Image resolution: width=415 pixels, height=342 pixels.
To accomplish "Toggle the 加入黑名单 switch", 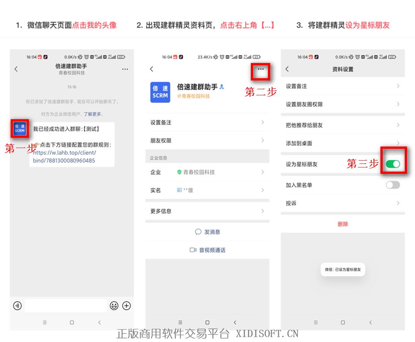I will coord(393,185).
